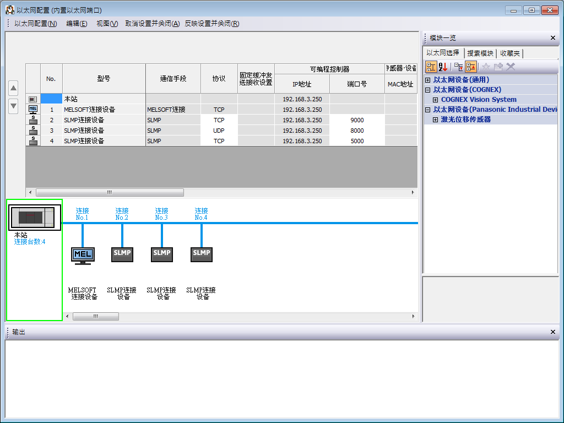Expand the 以太网设备(通用) tree node

[427, 79]
